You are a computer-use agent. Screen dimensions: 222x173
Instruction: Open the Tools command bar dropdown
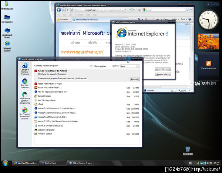coord(184,19)
